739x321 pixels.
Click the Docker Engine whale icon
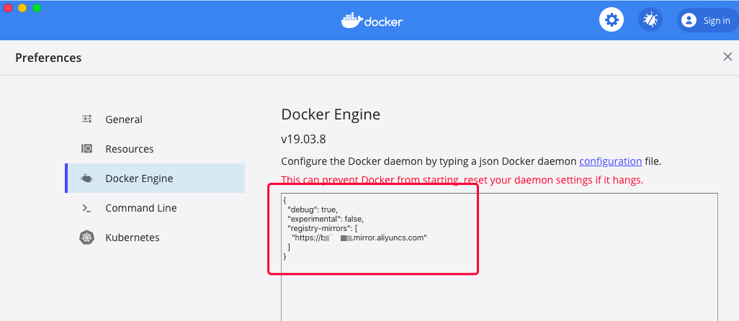pos(86,178)
